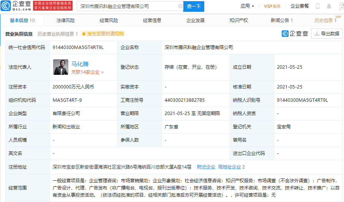The image size is (344, 202).
Task: Select 营业期限 value 2021-05-25 至 无固定期限
Action: tap(192, 114)
